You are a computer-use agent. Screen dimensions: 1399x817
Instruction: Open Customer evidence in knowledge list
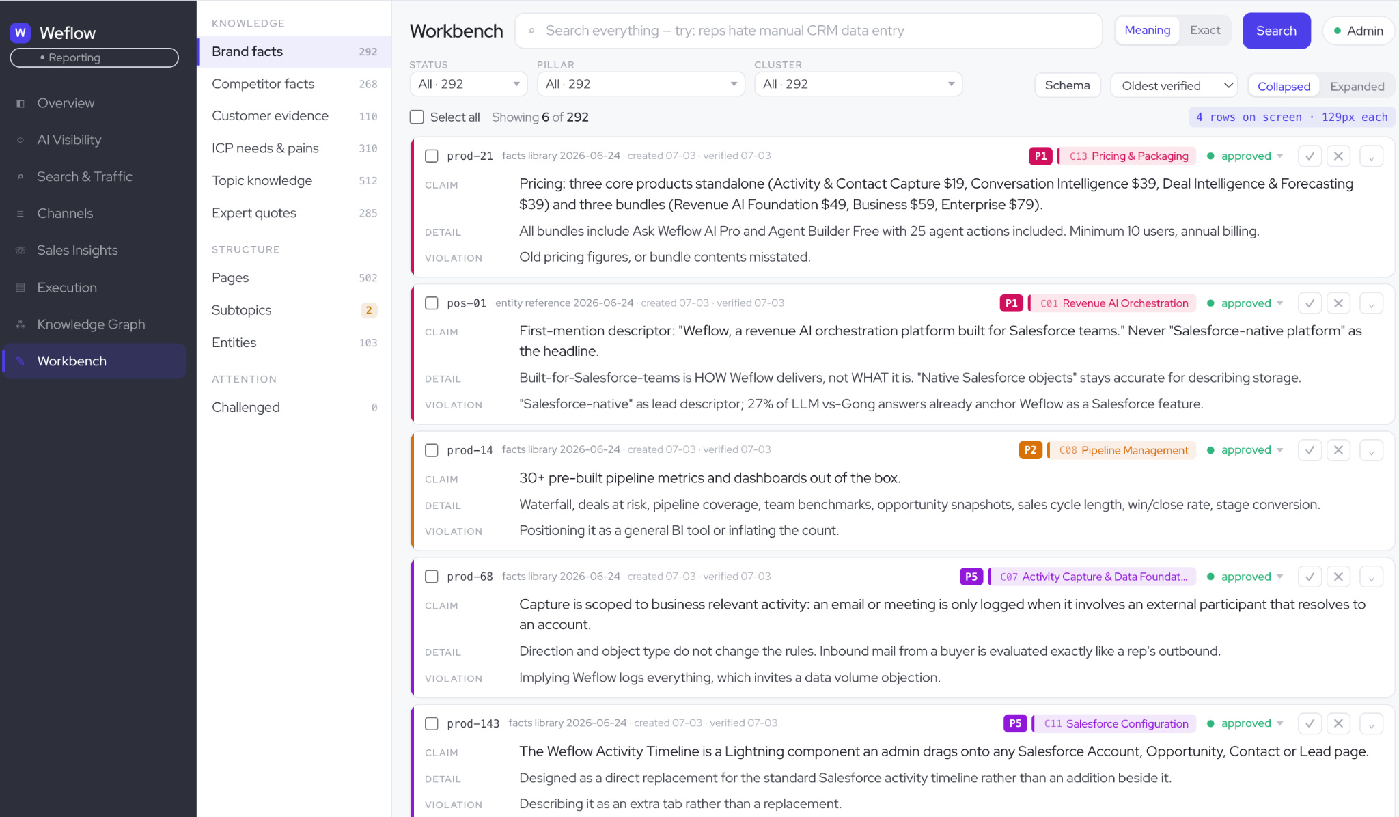294,116
